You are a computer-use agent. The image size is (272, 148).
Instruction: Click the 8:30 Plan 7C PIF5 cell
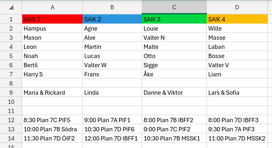click(x=52, y=120)
